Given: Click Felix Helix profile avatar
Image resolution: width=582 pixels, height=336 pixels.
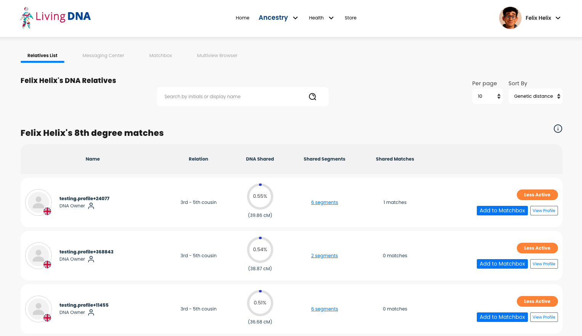Looking at the screenshot, I should 510,18.
